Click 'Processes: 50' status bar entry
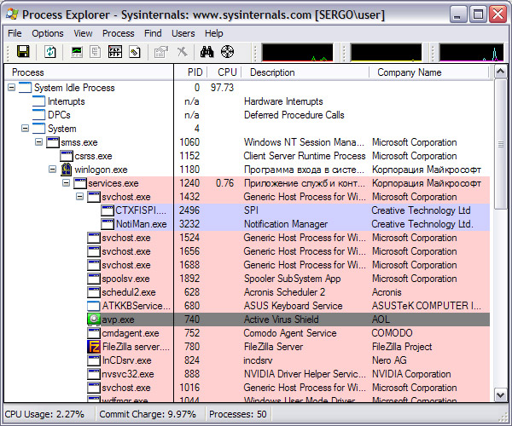512x426 pixels. [238, 414]
